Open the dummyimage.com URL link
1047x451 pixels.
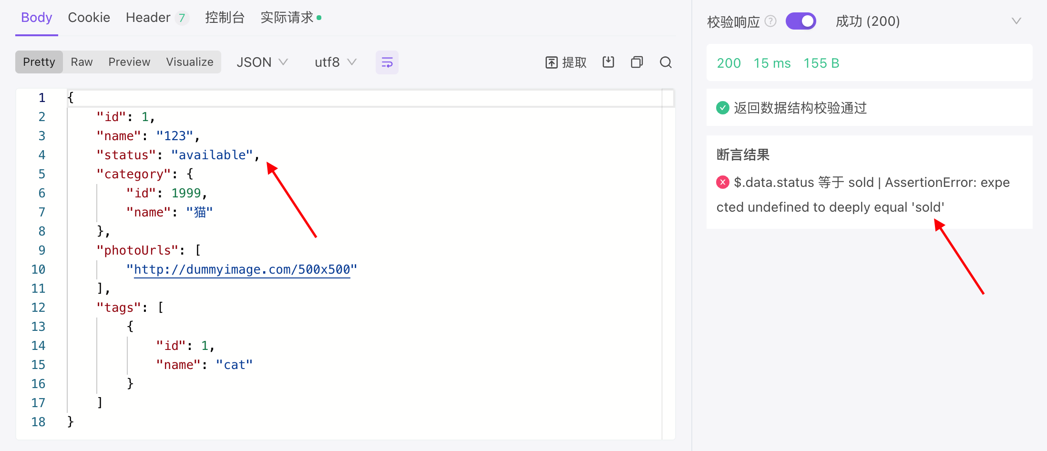pyautogui.click(x=242, y=270)
